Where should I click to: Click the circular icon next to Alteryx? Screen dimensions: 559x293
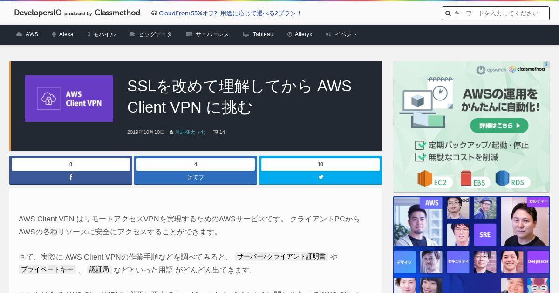[x=290, y=34]
